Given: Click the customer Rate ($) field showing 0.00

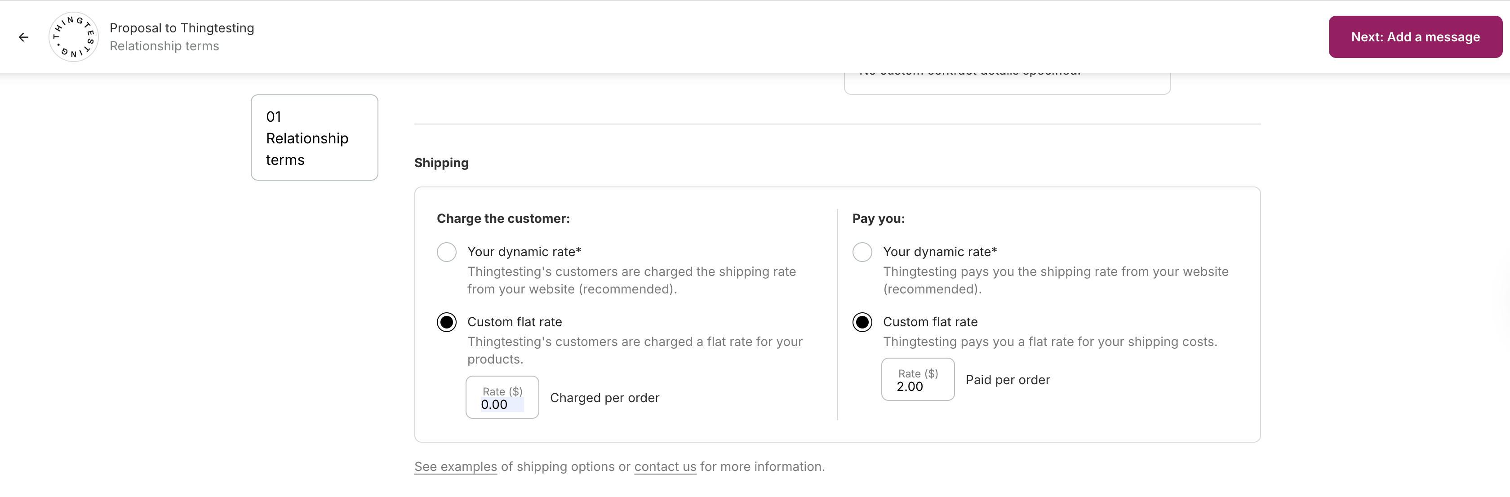Looking at the screenshot, I should pos(502,398).
